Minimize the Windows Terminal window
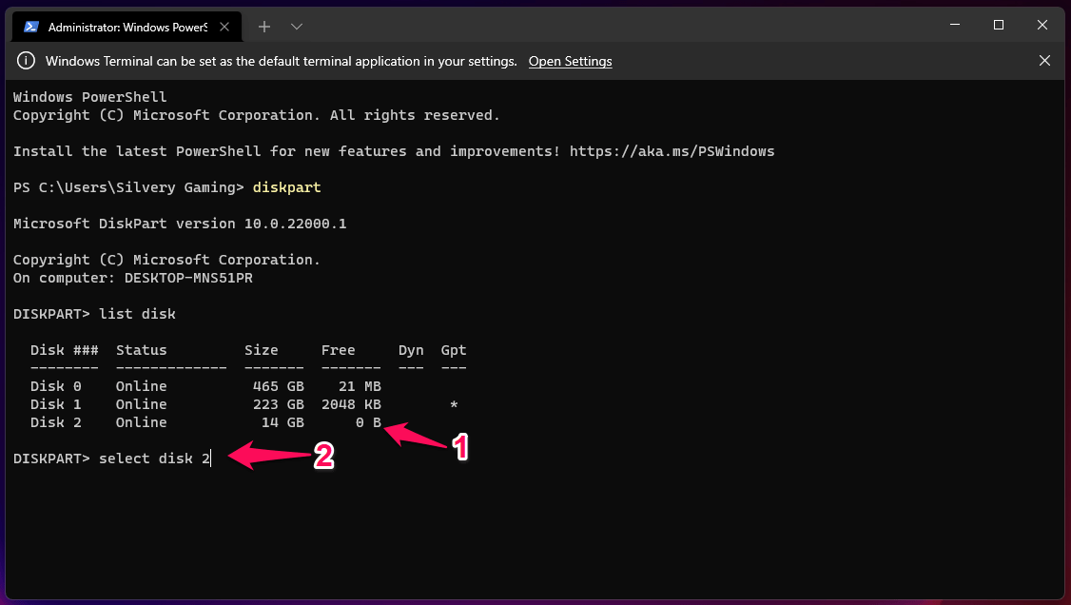The width and height of the screenshot is (1071, 605). pos(953,25)
